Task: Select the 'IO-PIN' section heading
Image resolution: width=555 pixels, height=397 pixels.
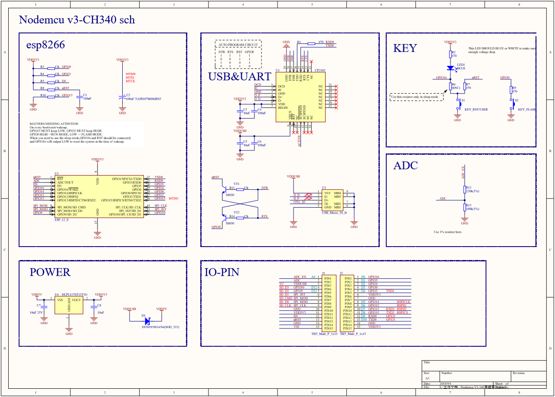Action: point(222,272)
